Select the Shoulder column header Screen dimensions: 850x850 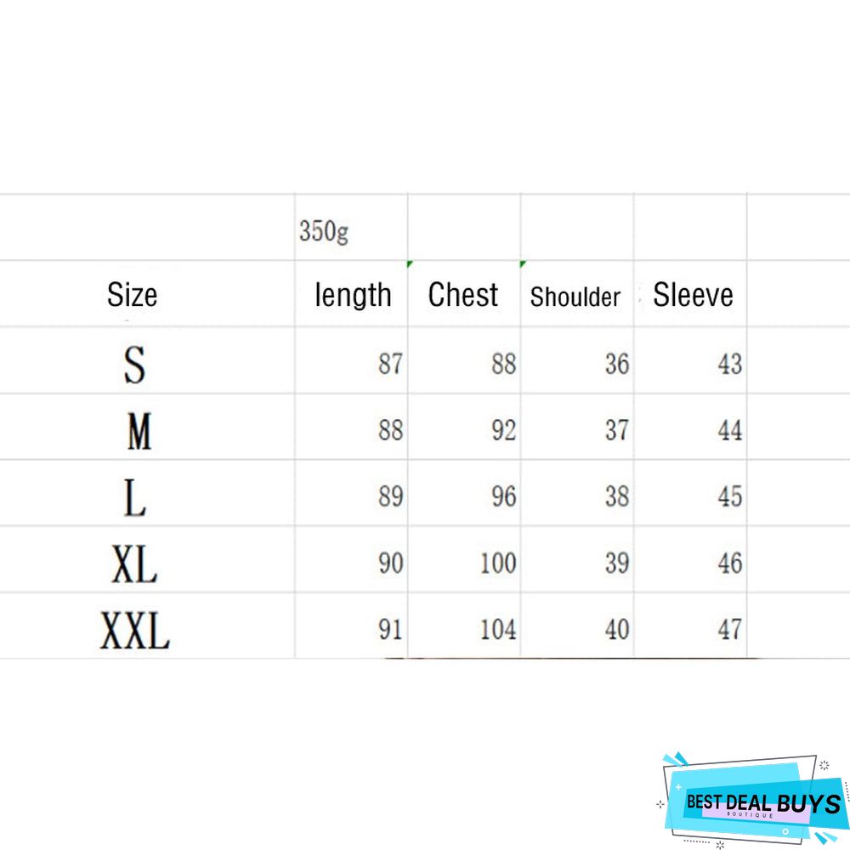(x=575, y=297)
